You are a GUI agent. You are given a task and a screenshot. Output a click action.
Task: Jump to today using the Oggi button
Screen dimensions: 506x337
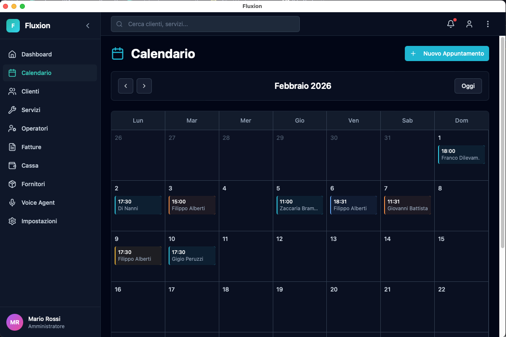click(468, 86)
